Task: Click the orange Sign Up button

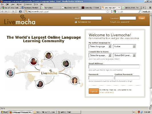Action: [94, 91]
